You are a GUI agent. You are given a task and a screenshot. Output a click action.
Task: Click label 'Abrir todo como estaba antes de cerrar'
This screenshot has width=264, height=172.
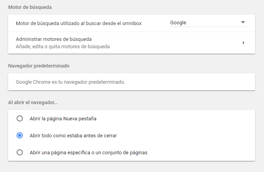[73, 136]
